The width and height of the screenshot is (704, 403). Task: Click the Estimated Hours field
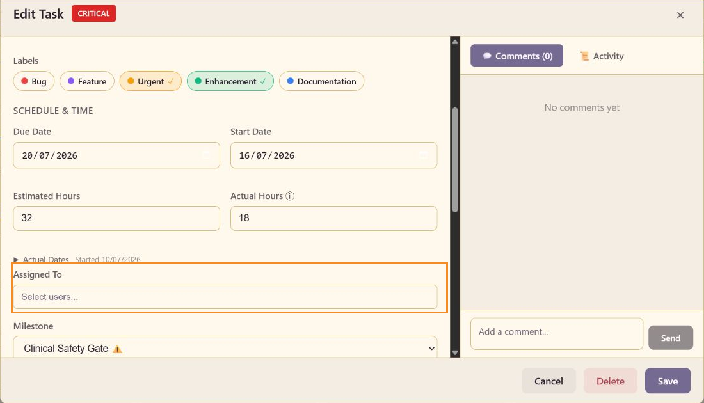(x=116, y=218)
